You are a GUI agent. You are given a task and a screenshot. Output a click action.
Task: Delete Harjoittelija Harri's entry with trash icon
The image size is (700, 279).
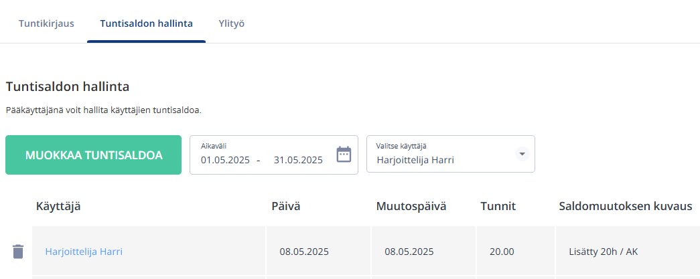pos(18,252)
